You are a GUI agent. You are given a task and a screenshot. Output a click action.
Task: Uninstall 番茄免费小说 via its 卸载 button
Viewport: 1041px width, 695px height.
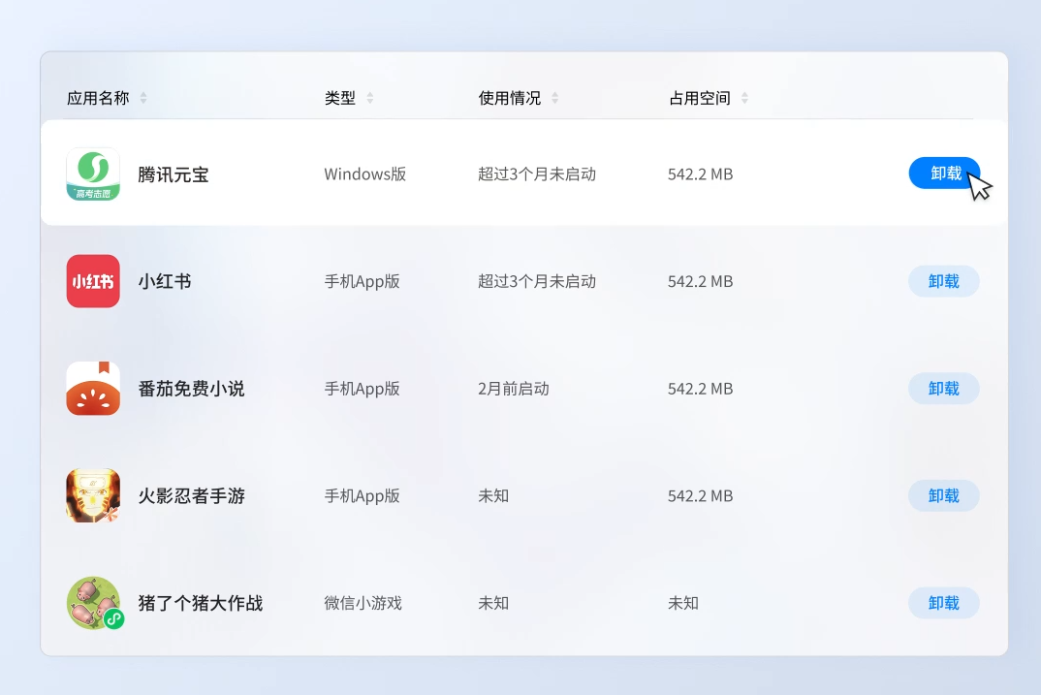point(943,389)
